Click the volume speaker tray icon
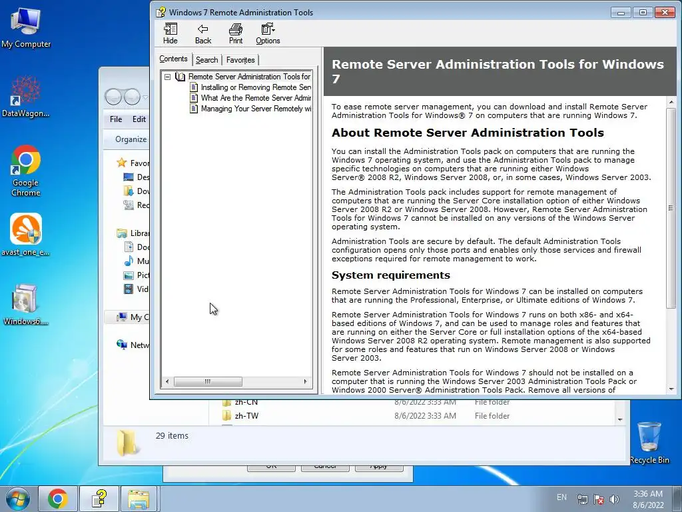Image resolution: width=682 pixels, height=512 pixels. (x=614, y=499)
